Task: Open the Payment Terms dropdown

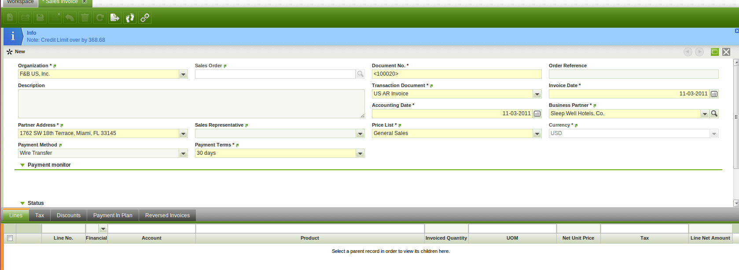Action: pos(360,153)
